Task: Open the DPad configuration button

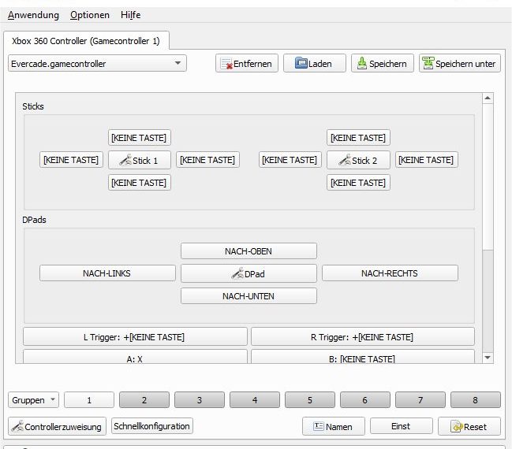Action: pyautogui.click(x=249, y=274)
